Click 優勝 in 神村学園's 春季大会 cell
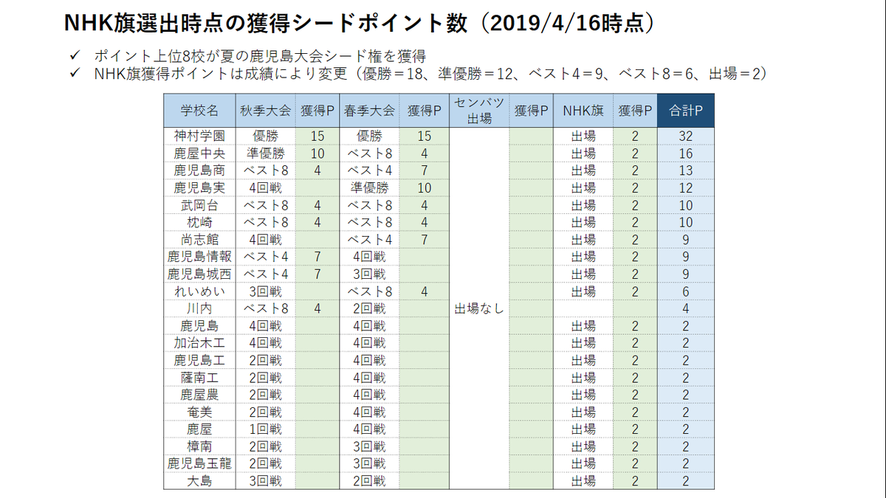 pos(369,136)
